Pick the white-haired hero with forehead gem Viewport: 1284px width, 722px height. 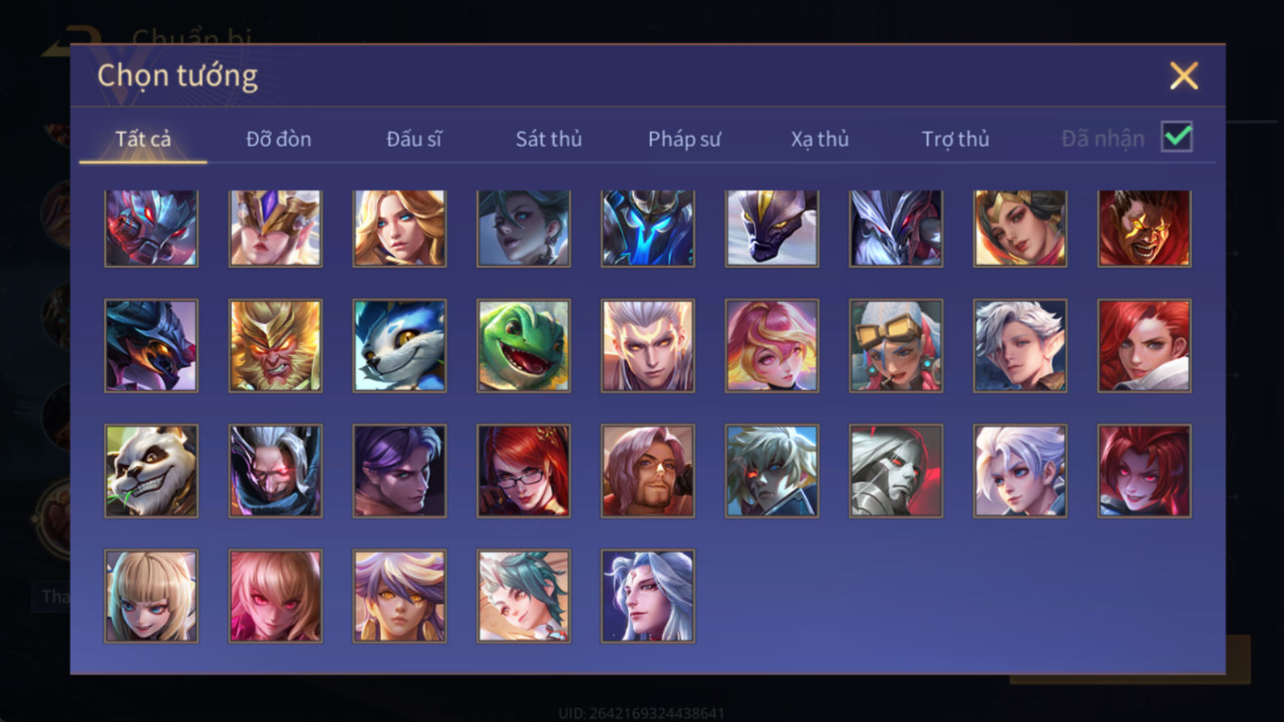[x=648, y=596]
